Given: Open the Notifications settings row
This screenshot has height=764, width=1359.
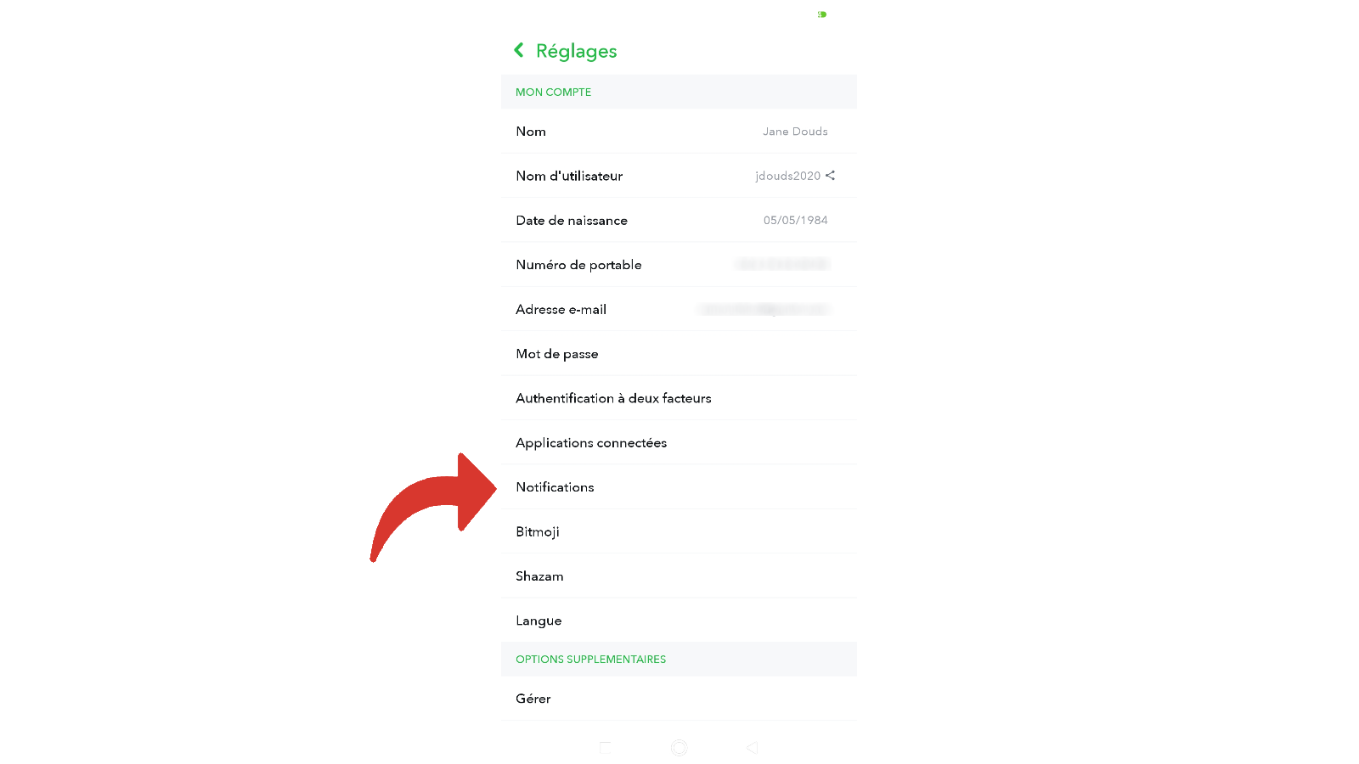Looking at the screenshot, I should click(x=679, y=487).
